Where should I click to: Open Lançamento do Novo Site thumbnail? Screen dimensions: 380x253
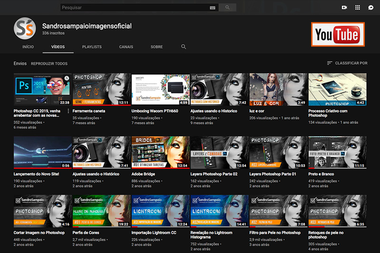pyautogui.click(x=43, y=152)
